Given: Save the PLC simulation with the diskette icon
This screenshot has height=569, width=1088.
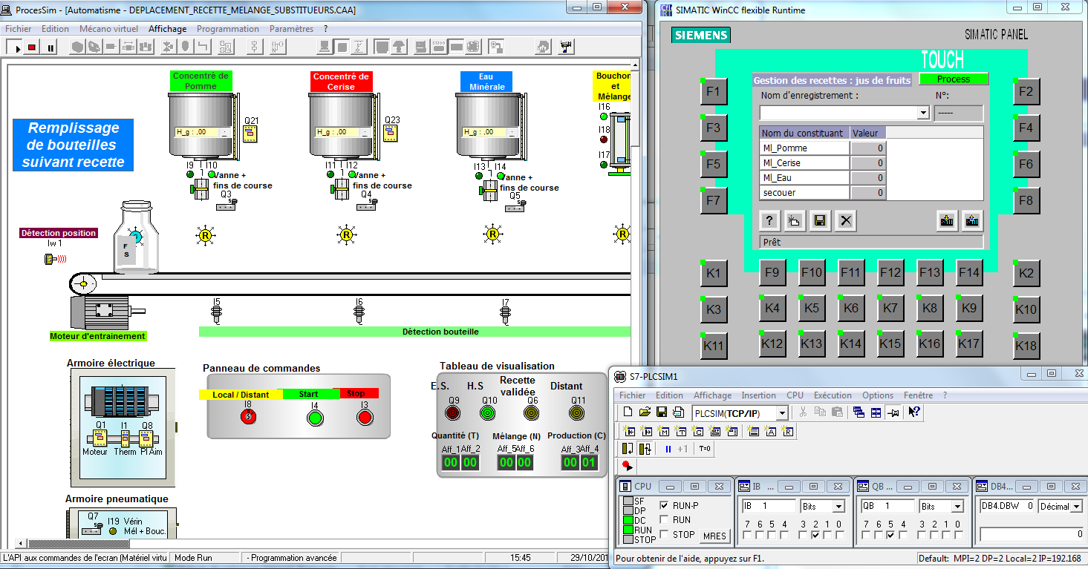Looking at the screenshot, I should pos(662,412).
